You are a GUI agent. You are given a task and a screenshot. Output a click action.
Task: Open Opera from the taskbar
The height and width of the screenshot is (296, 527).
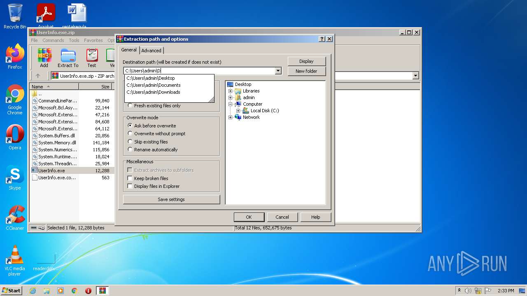(88, 291)
